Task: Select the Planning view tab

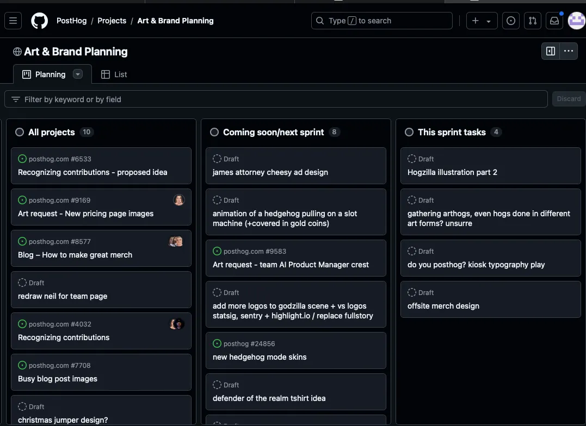Action: tap(44, 74)
